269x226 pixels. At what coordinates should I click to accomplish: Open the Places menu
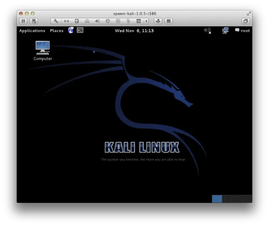56,31
